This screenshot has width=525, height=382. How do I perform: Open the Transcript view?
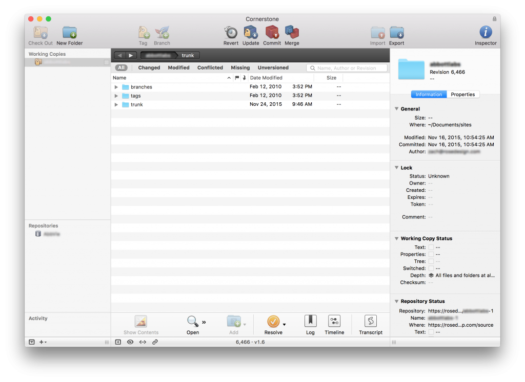[371, 321]
